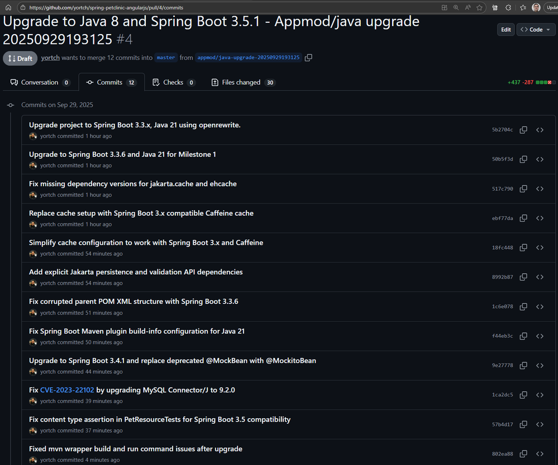Browse repository at commit ebf77da
This screenshot has width=558, height=465.
tap(540, 218)
